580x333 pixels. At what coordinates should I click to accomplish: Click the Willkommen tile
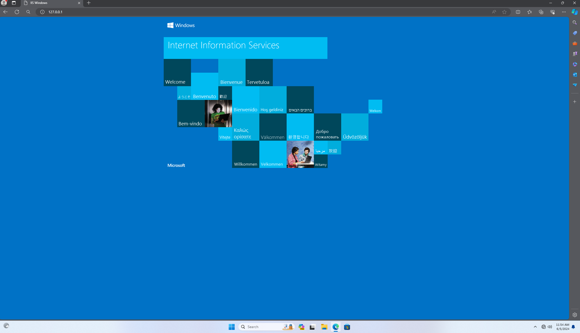(x=246, y=154)
